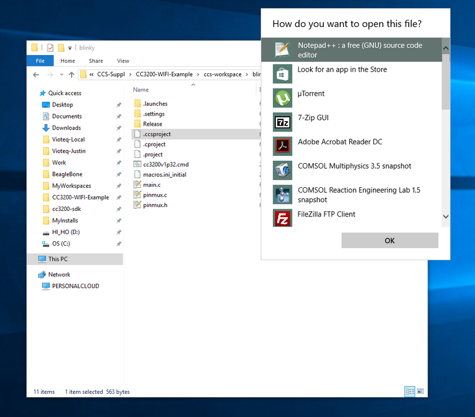Select Adobe Acrobat Reader DC icon
The image size is (475, 417).
[282, 147]
